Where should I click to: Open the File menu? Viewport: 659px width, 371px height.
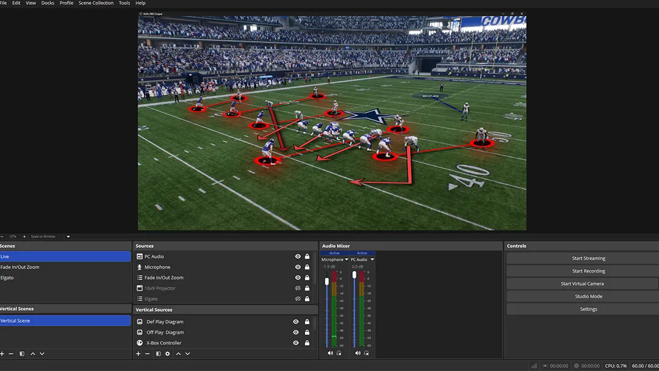tap(3, 3)
